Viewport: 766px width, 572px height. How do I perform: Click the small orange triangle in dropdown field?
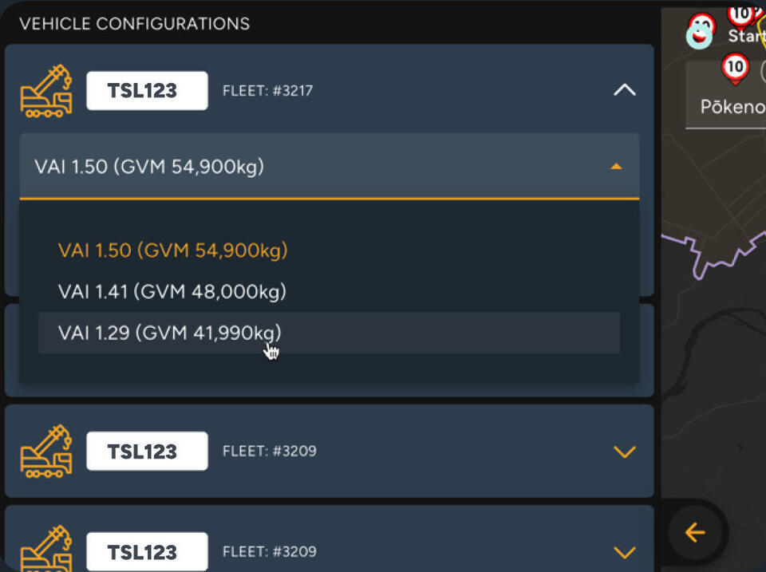(x=616, y=167)
